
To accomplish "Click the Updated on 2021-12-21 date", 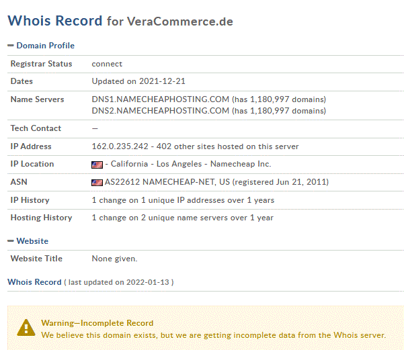I will (138, 81).
